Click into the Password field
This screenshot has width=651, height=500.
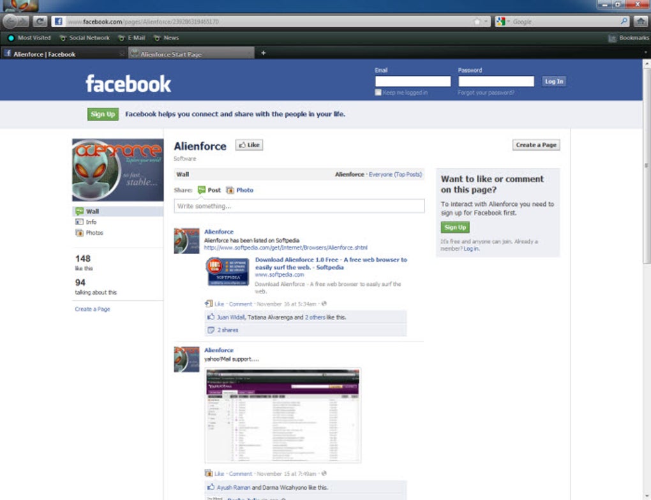(x=496, y=82)
